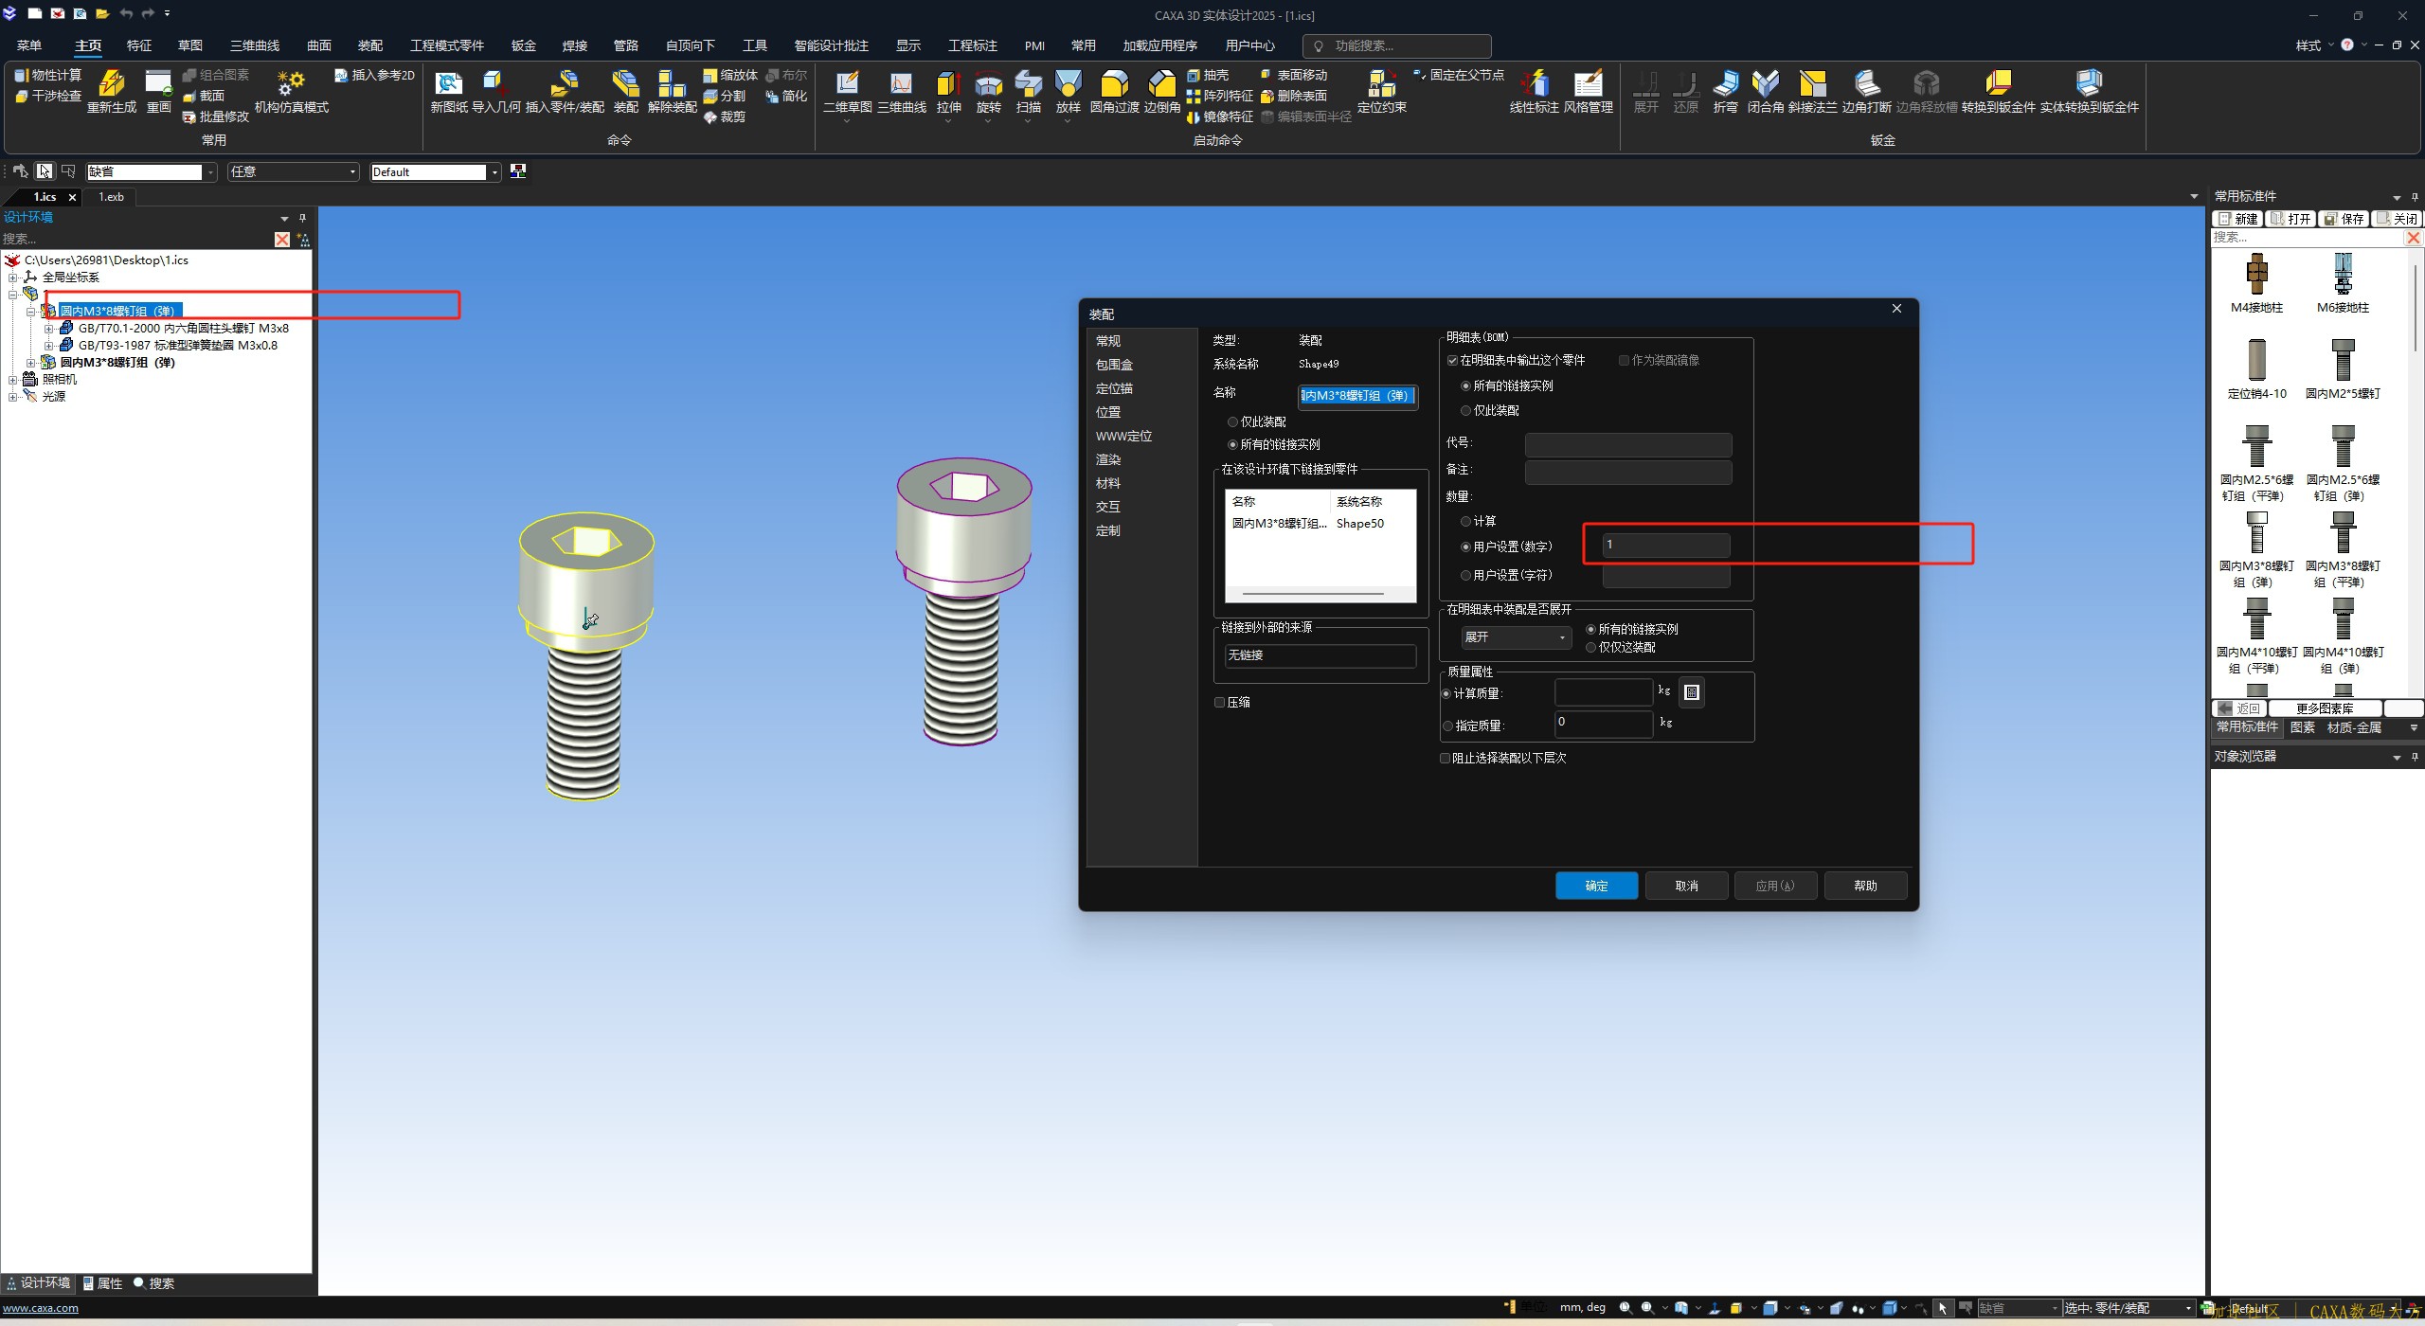
Task: Click the 帮助 button
Action: pyautogui.click(x=1865, y=886)
